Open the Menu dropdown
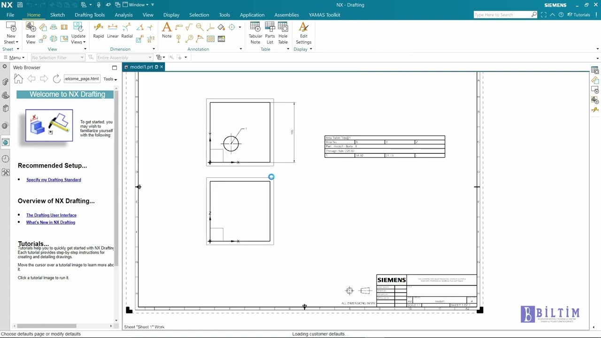The height and width of the screenshot is (338, 601). (x=14, y=58)
